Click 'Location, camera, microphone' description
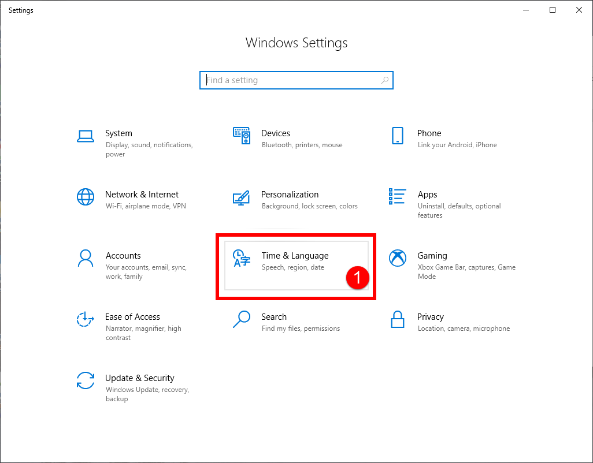The width and height of the screenshot is (593, 463). pyautogui.click(x=464, y=328)
